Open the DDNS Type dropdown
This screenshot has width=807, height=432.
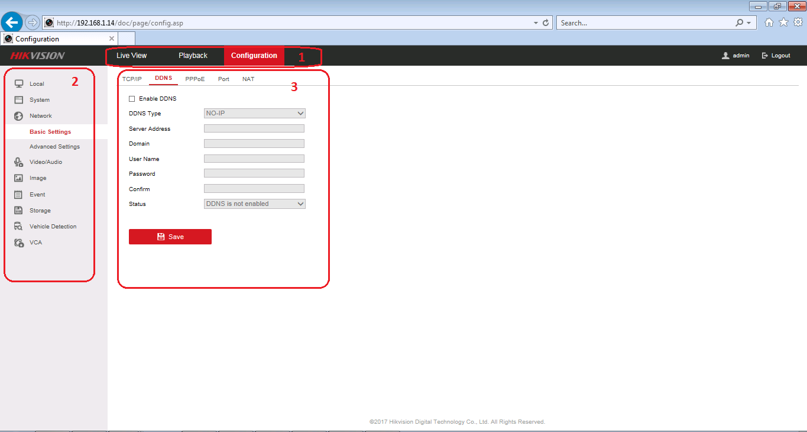click(254, 114)
